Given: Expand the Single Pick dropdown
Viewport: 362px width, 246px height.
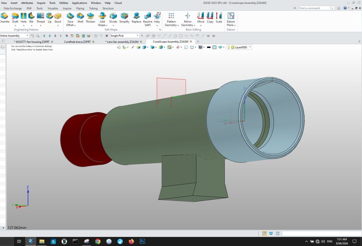Looking at the screenshot, I should click(x=124, y=36).
